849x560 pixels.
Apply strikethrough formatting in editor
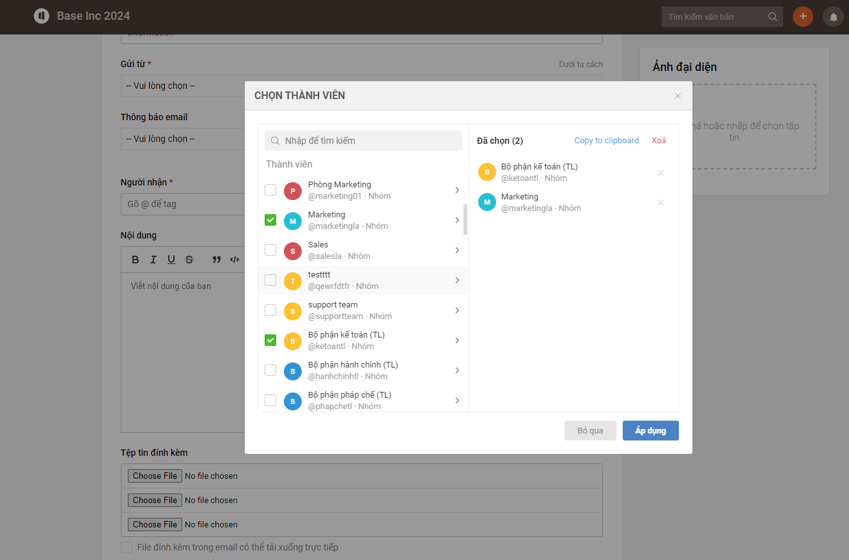click(x=189, y=260)
